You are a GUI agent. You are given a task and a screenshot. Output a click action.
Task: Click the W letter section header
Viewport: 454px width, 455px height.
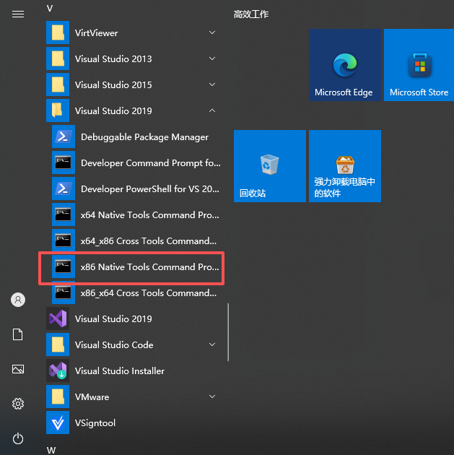(x=51, y=450)
